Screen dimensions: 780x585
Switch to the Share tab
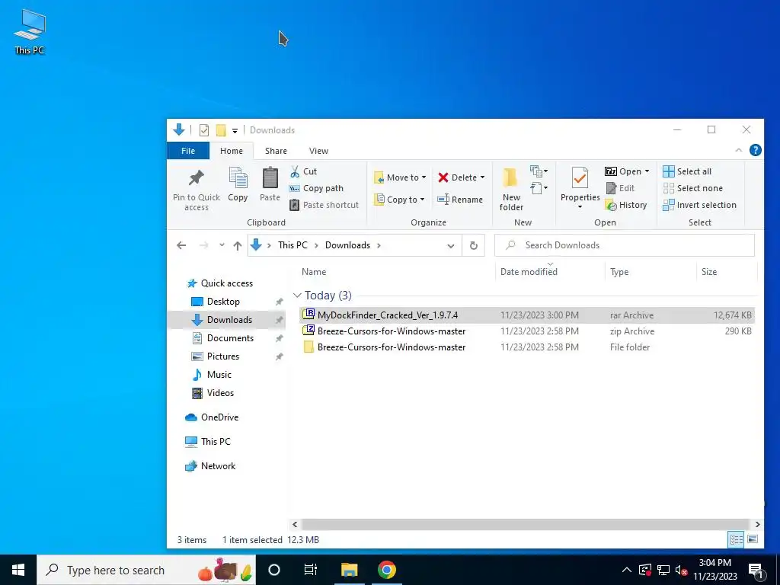point(276,151)
